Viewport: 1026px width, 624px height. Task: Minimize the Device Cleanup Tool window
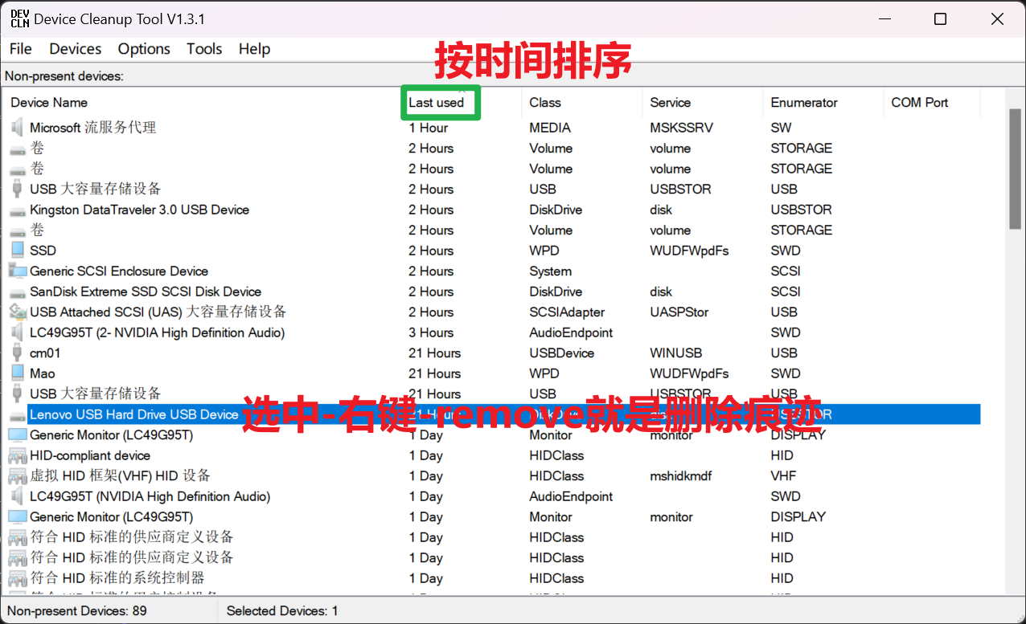884,19
